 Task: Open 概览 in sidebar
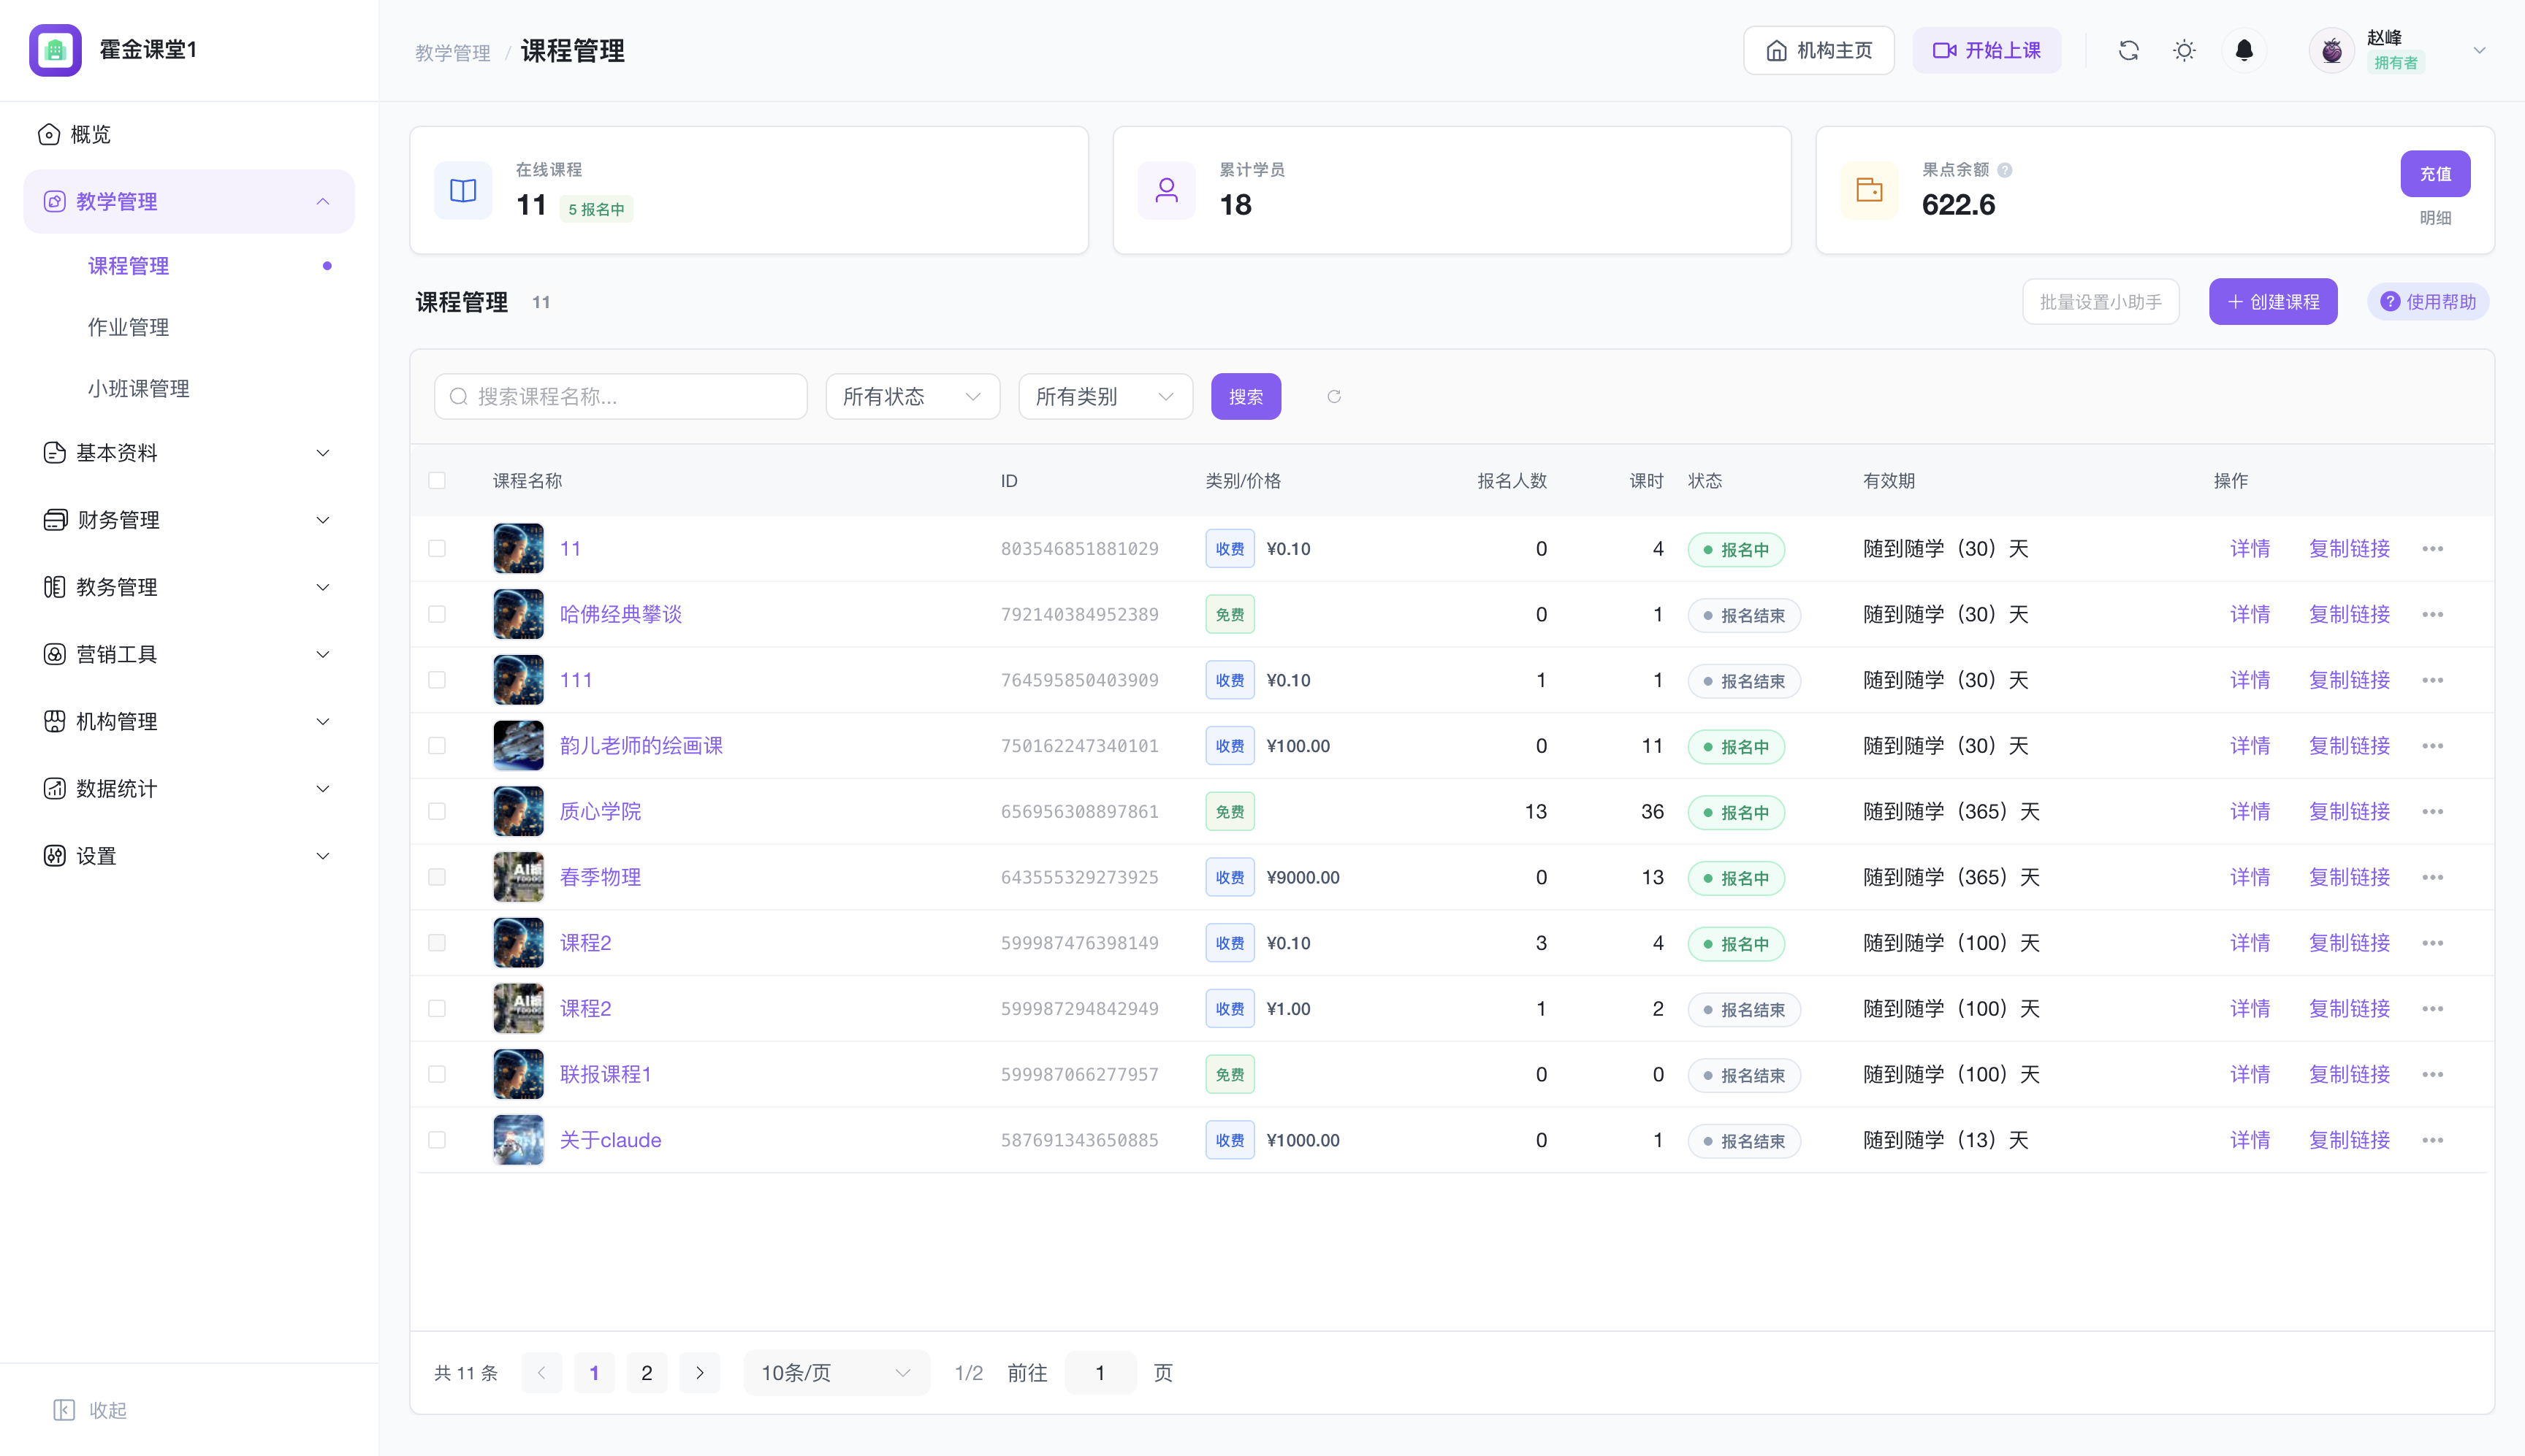pos(189,134)
